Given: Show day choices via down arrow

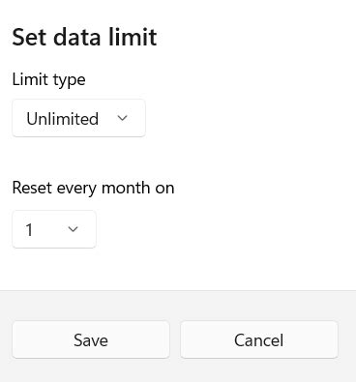Looking at the screenshot, I should (x=74, y=229).
